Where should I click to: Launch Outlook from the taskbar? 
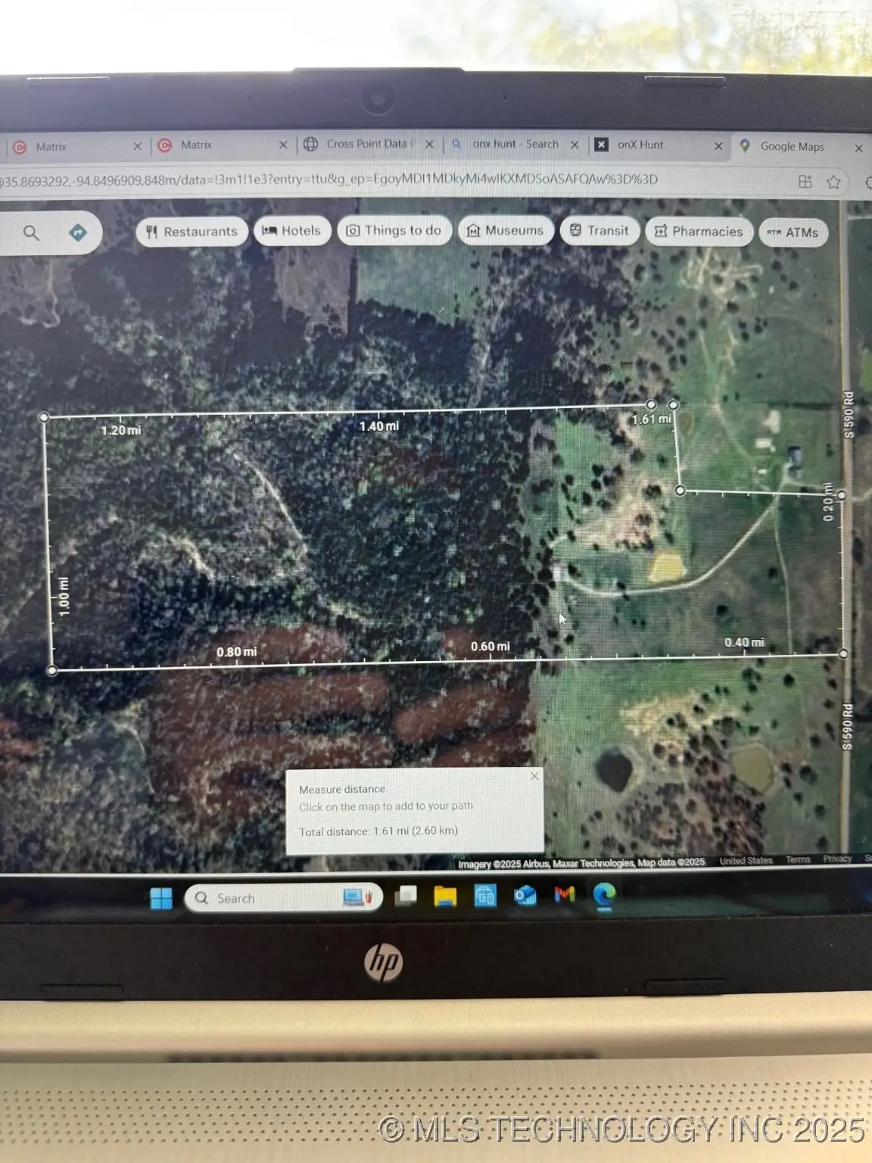525,896
